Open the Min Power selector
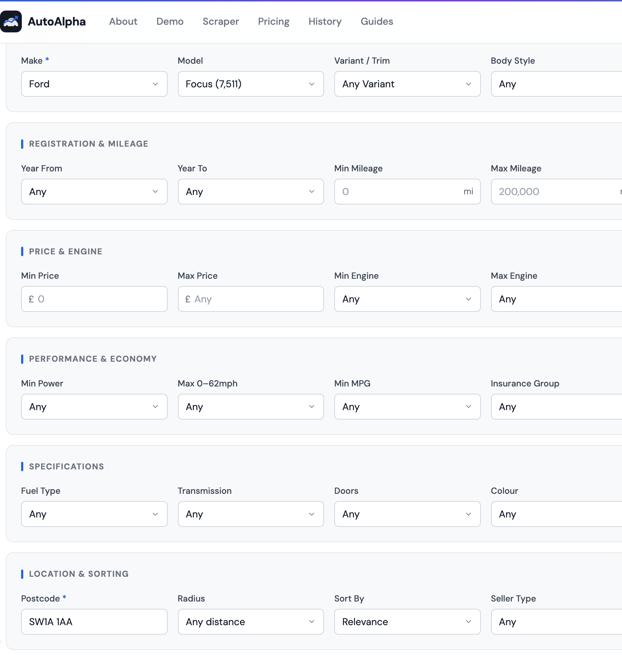Screen dimensions: 622x655 coord(94,406)
